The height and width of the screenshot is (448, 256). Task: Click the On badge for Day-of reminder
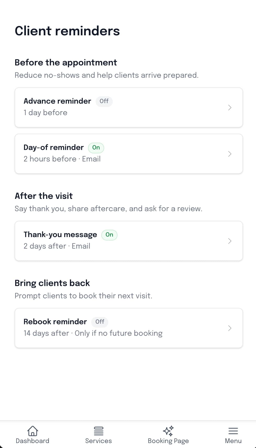pos(96,148)
